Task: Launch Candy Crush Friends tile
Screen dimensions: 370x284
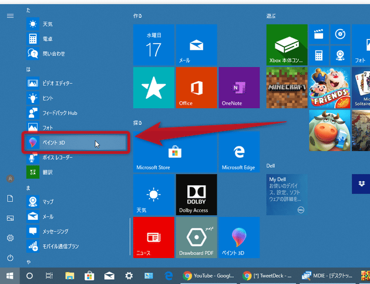Action: tap(329, 88)
